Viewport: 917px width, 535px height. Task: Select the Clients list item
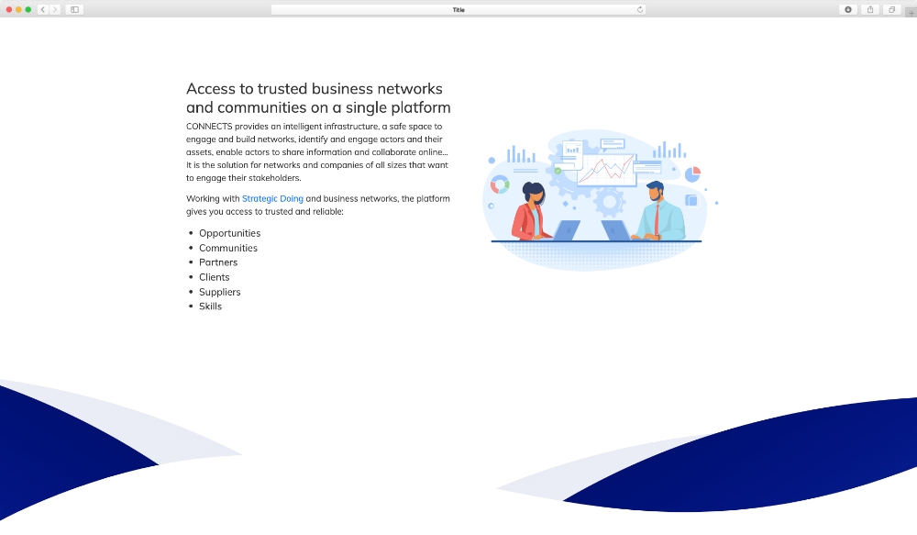coord(214,277)
